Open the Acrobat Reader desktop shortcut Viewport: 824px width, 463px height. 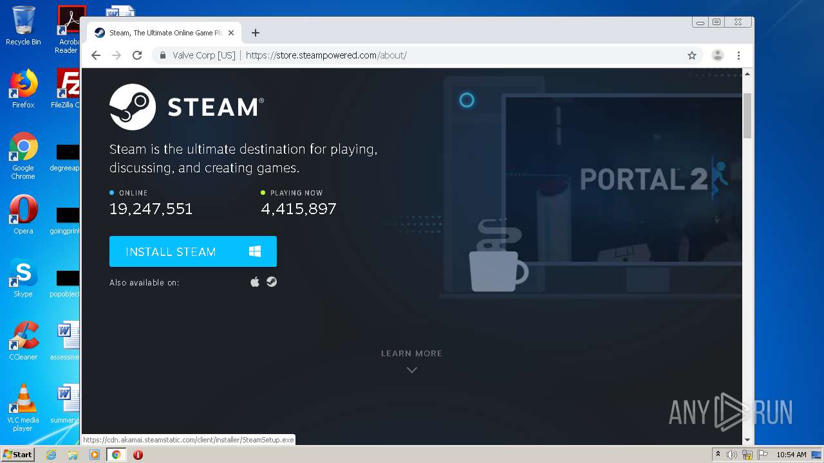68,30
